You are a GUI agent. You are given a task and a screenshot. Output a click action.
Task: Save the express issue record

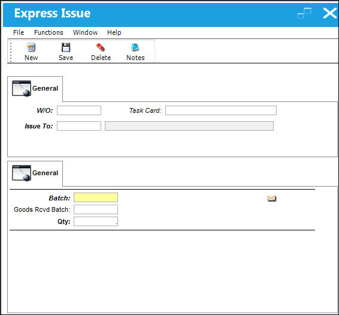pos(66,52)
